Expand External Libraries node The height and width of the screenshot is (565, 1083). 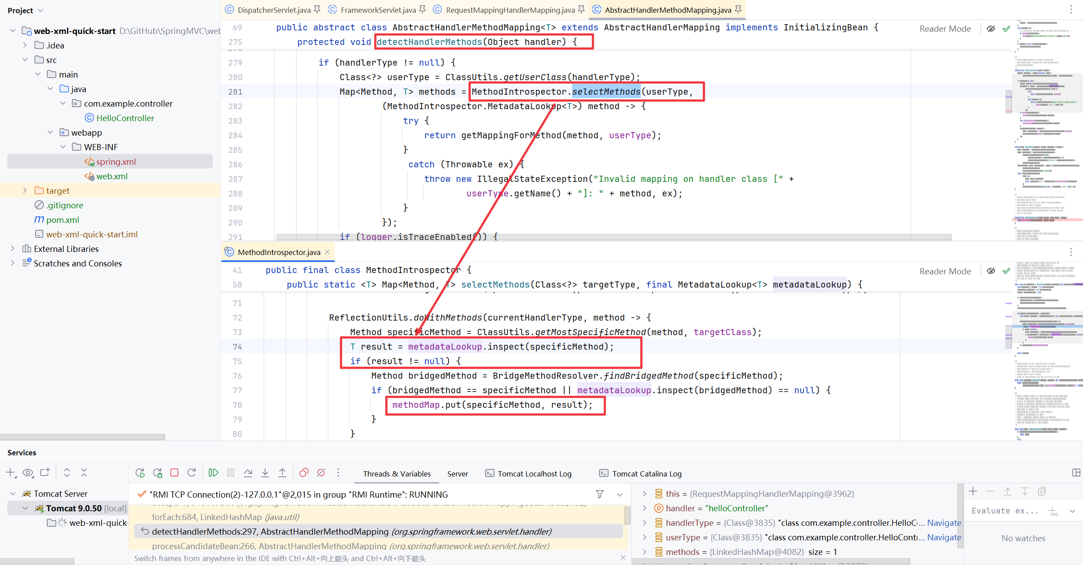[12, 248]
